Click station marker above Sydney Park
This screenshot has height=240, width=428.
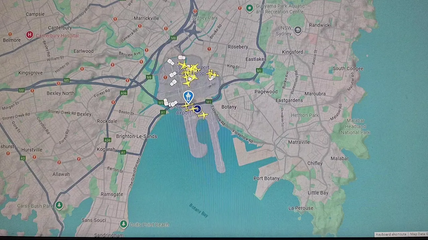(195, 11)
